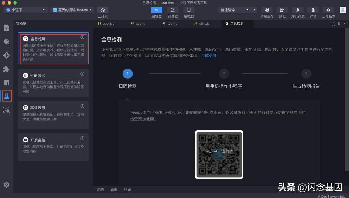
Task: Open the 普通编译 compile mode dropdown
Action: point(234,10)
